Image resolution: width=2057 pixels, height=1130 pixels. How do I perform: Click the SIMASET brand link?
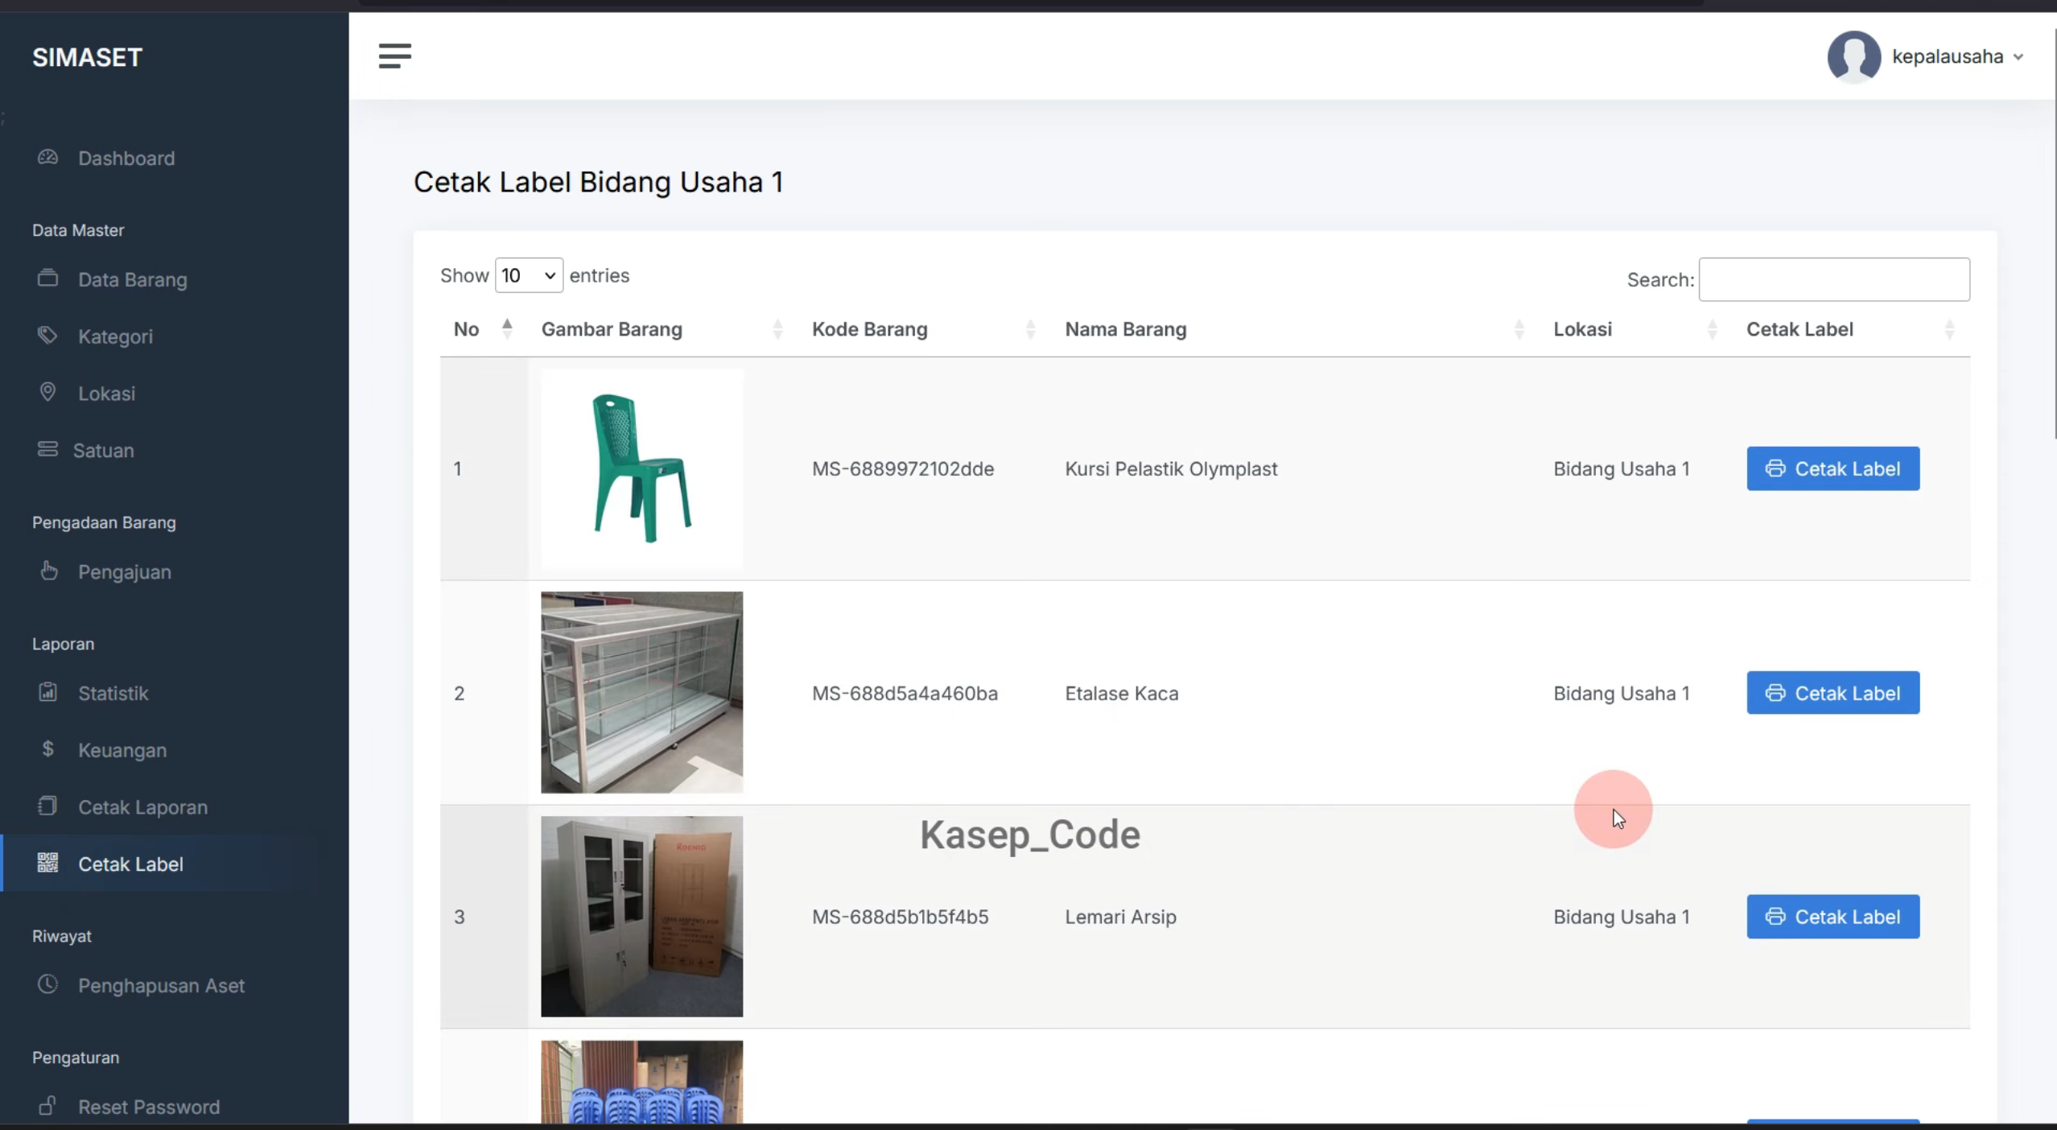[87, 57]
